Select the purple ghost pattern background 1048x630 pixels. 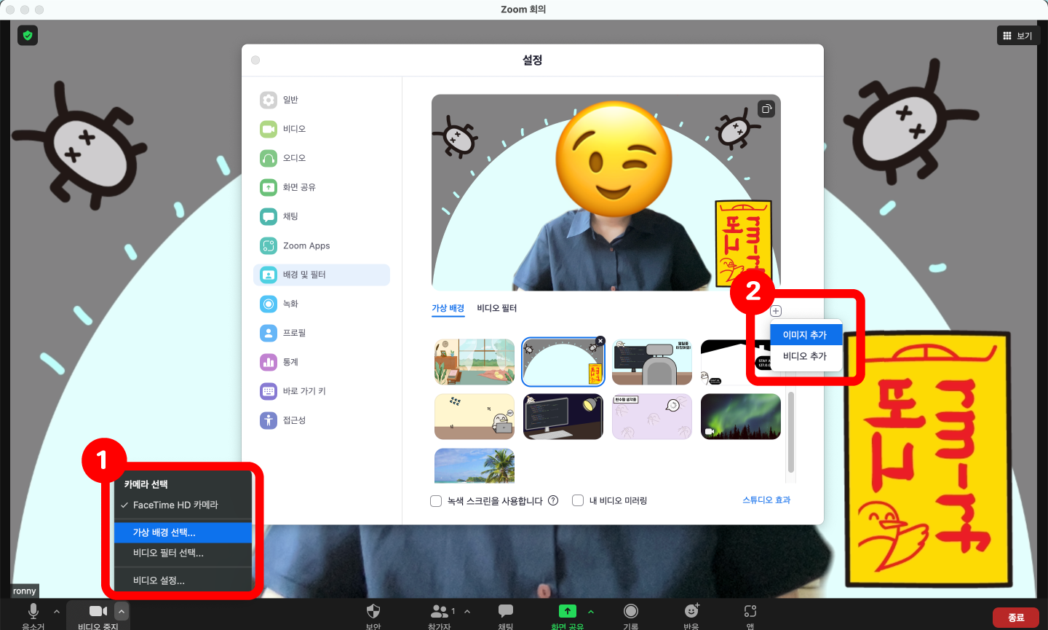(x=652, y=417)
